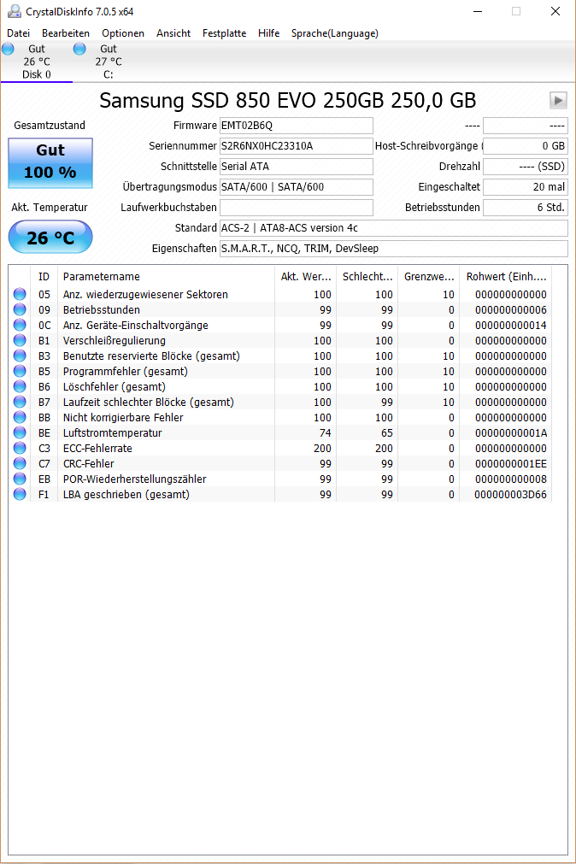
Task: Click status orb for Löschfehler row
Action: [x=20, y=387]
